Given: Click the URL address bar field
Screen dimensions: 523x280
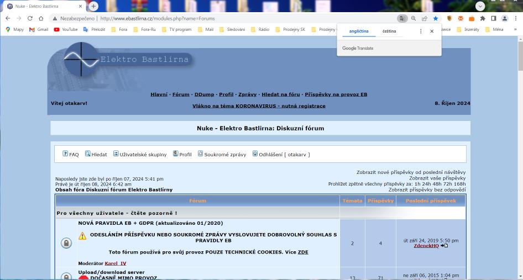Looking at the screenshot, I should 221,18.
